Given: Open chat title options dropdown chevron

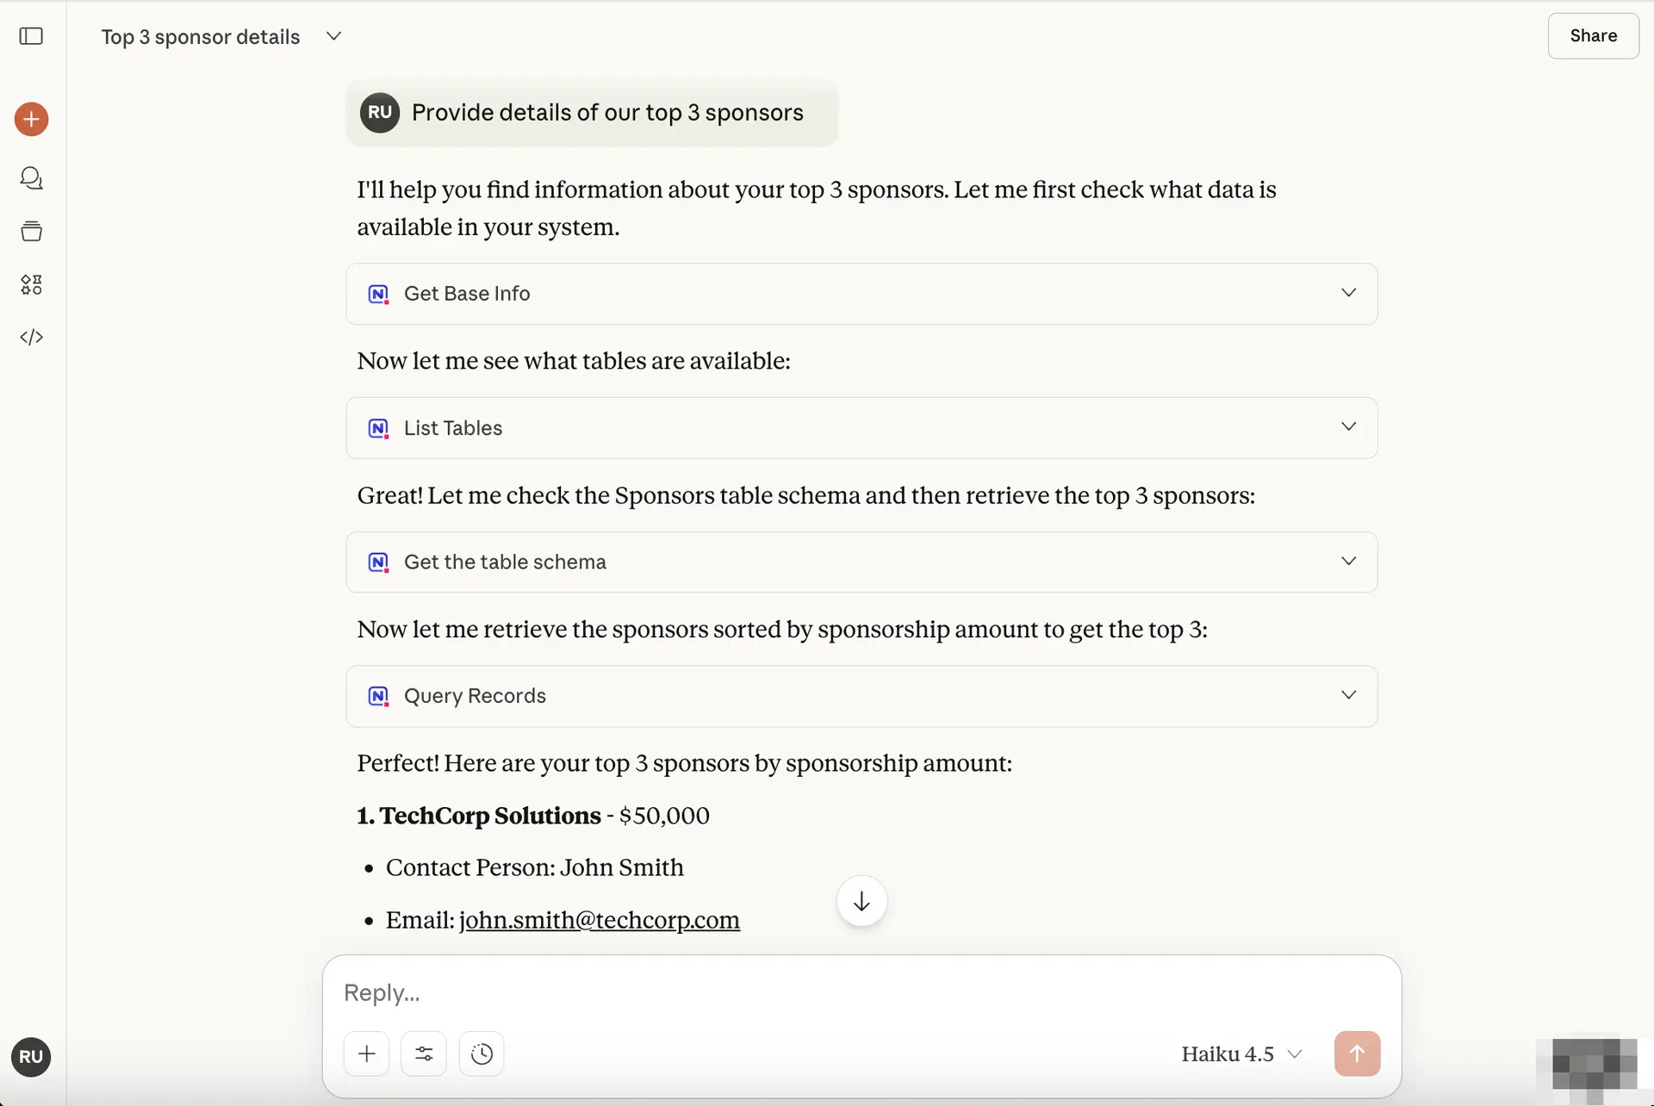Looking at the screenshot, I should [334, 36].
